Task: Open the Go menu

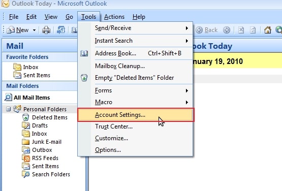Action: 69,17
